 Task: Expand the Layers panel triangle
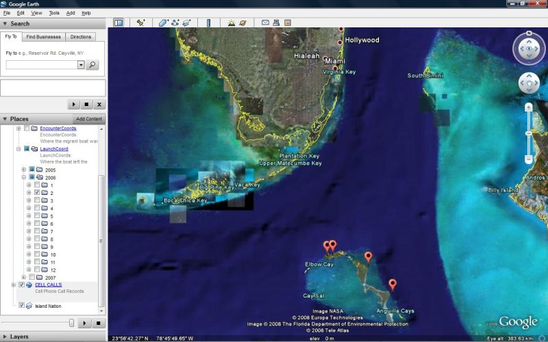point(5,337)
